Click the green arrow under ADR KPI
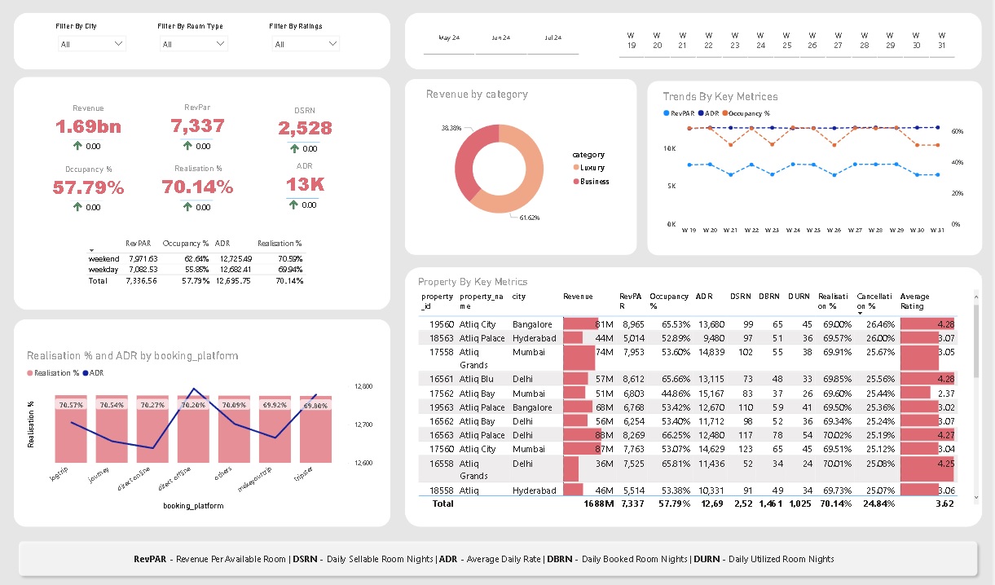The width and height of the screenshot is (995, 585). (x=293, y=205)
